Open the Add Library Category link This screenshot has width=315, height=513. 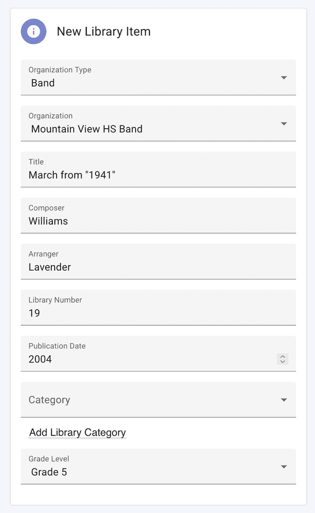point(78,433)
